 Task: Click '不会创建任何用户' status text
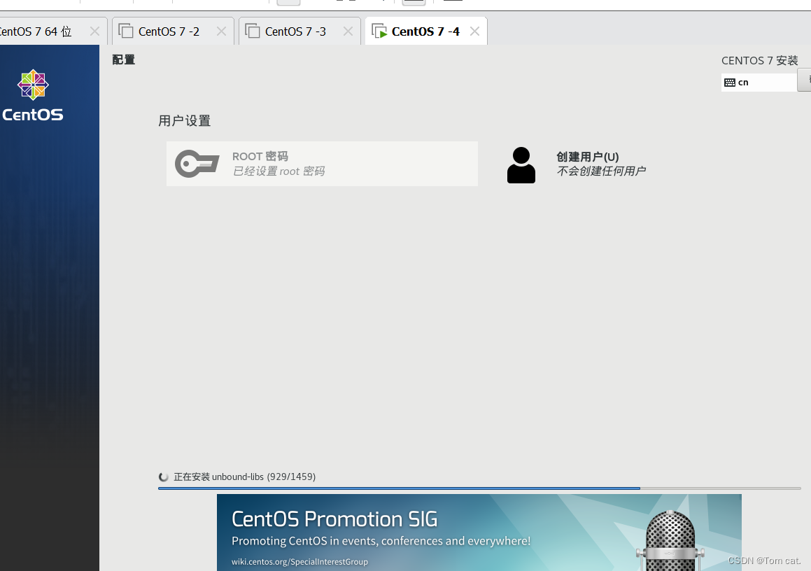point(601,171)
